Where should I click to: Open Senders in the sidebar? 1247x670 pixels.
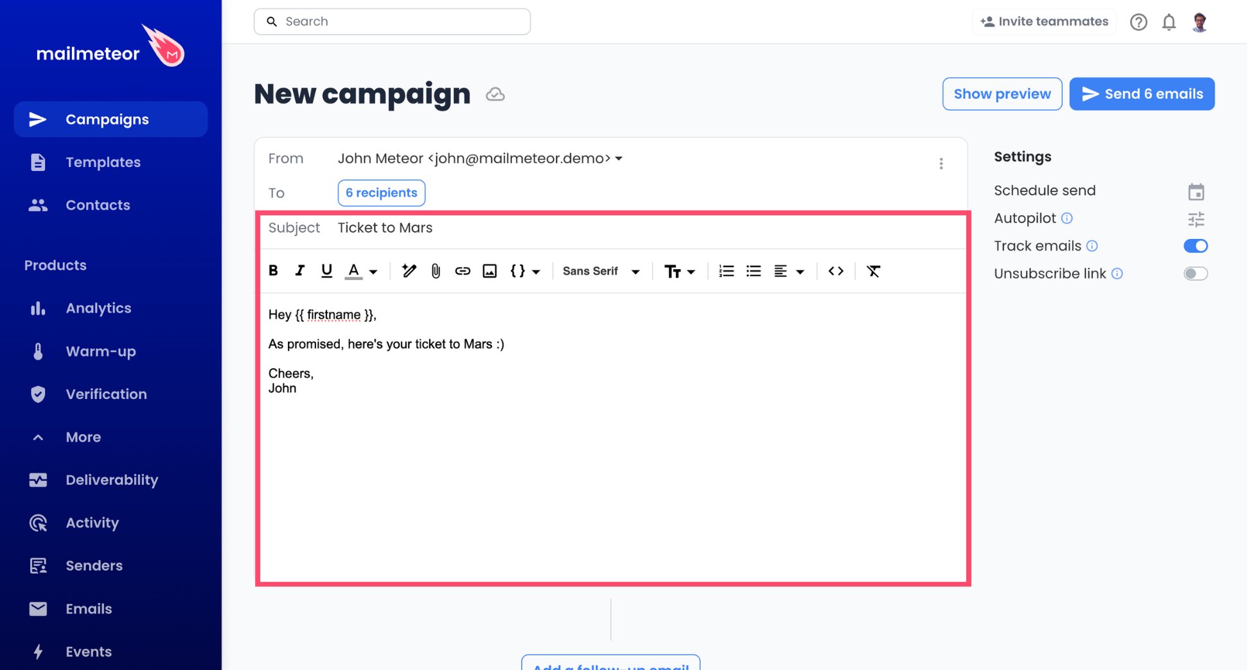pyautogui.click(x=111, y=565)
